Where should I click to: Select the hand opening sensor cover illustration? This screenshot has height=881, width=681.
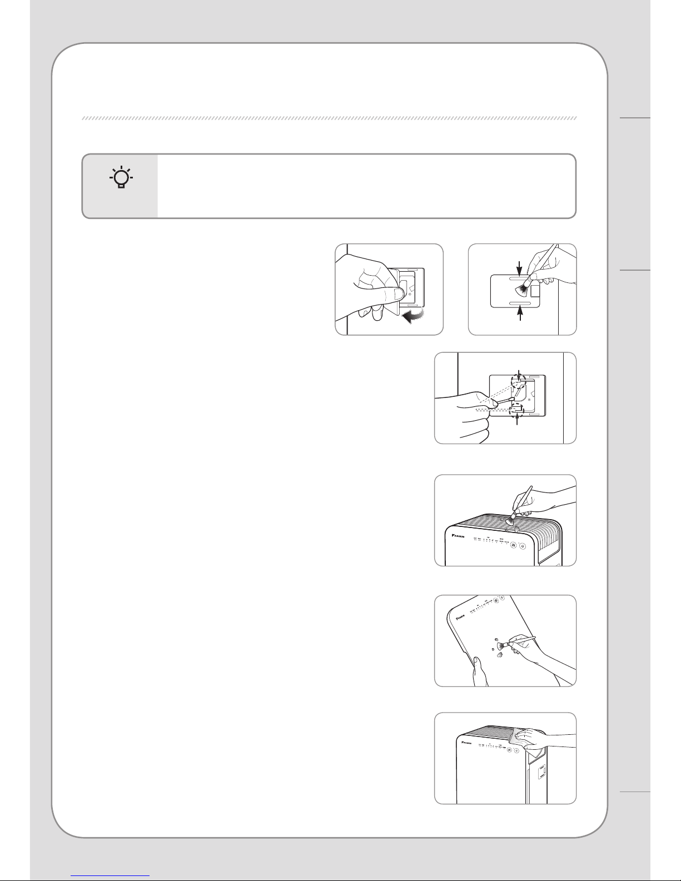389,289
